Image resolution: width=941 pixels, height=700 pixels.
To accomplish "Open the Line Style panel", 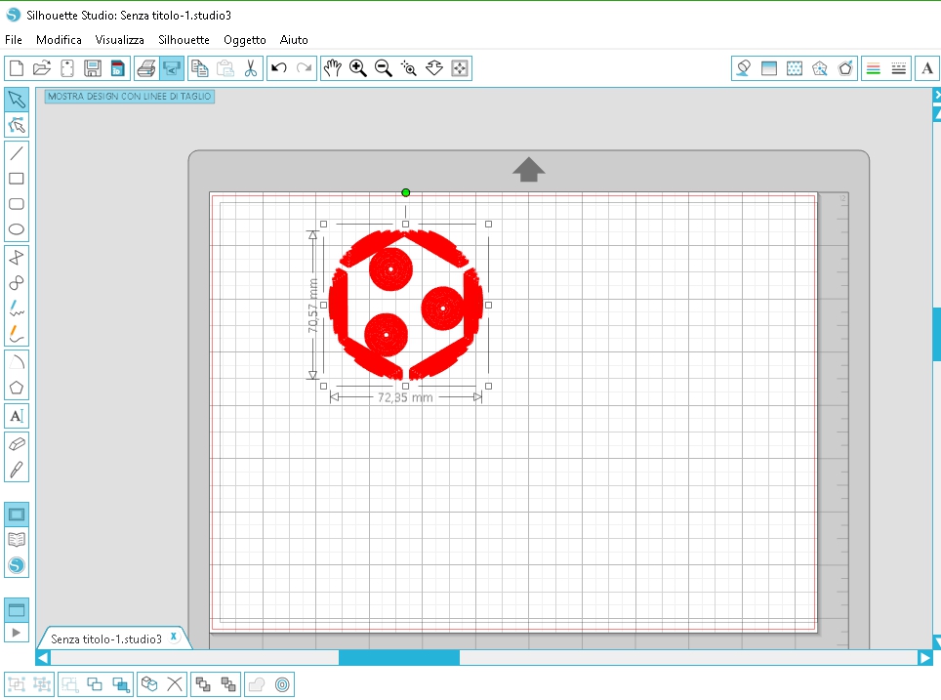I will [898, 68].
